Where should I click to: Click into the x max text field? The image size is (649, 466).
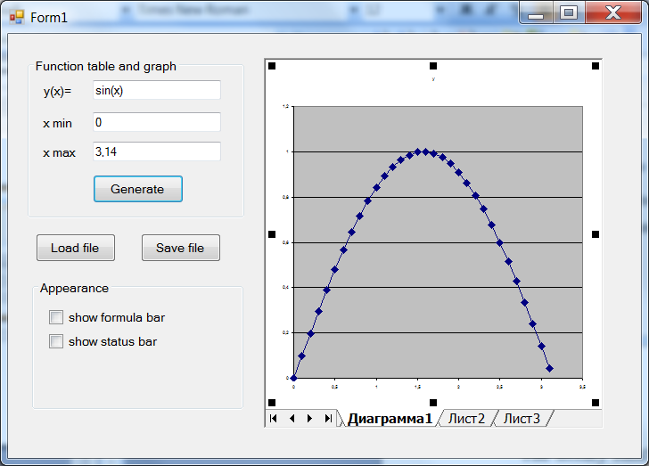156,151
